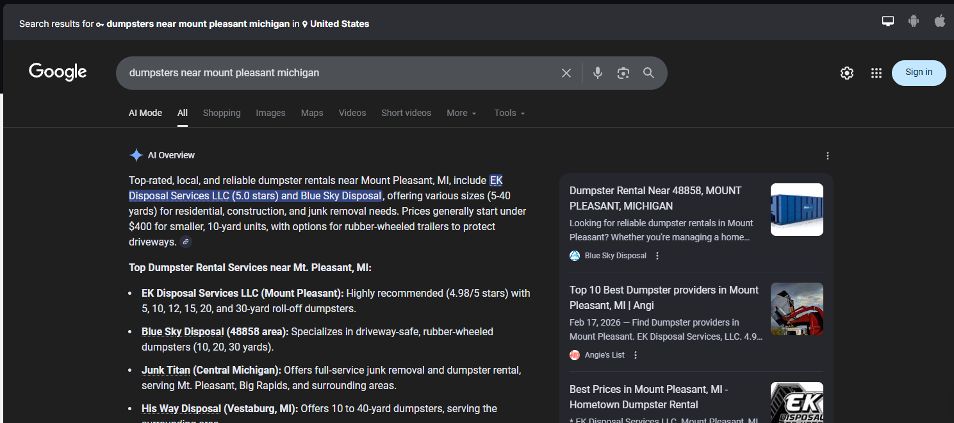Open Google Lens camera search
954x423 pixels.
coord(623,72)
